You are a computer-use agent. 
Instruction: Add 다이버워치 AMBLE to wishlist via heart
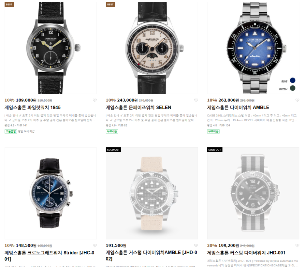pos(297,100)
